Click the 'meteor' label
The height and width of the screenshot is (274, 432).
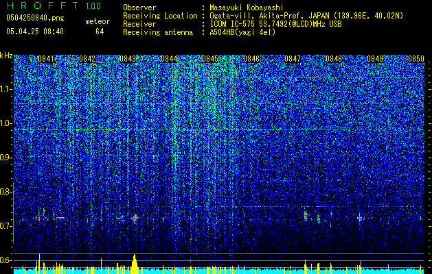click(98, 21)
